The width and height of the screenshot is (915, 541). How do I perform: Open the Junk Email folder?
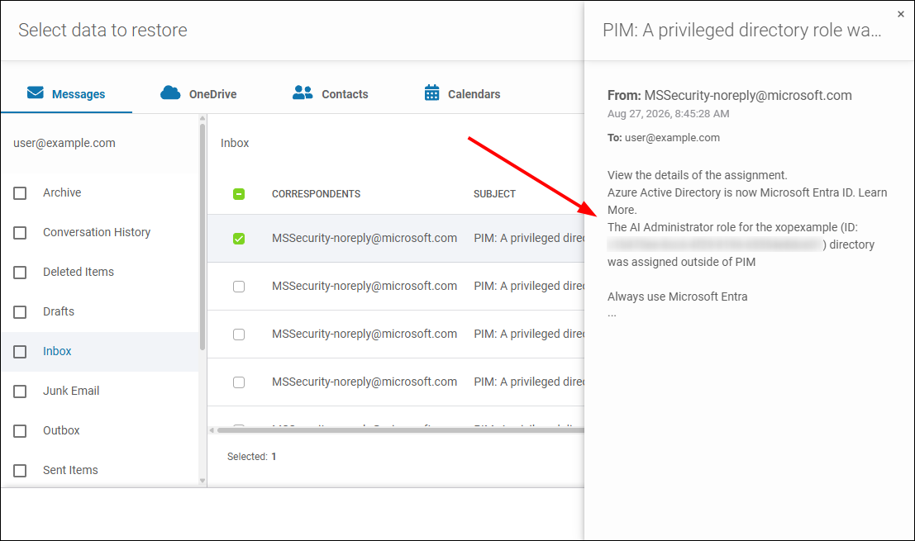(70, 391)
